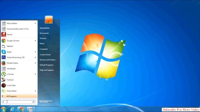Expand Sticky Notes jump list arrow
The width and height of the screenshot is (200, 112).
(35, 91)
